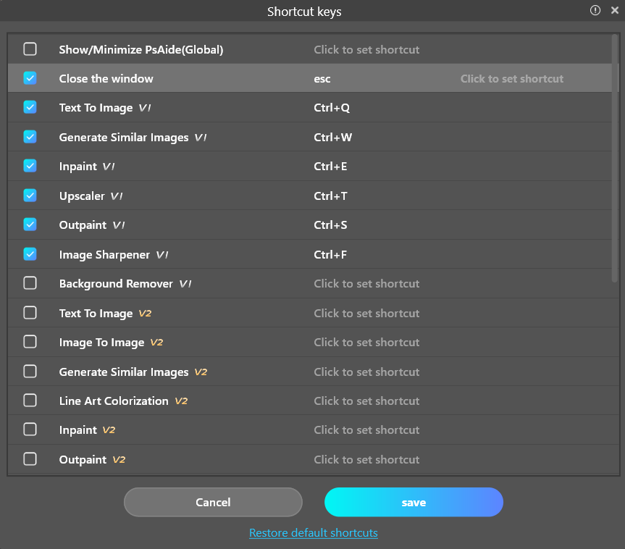Uncheck the Close the window checkbox
Screen dimensions: 625x549
click(x=30, y=78)
